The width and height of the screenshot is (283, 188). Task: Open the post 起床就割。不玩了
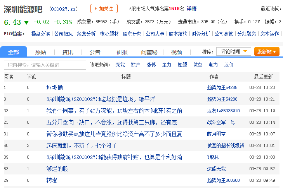(82, 145)
